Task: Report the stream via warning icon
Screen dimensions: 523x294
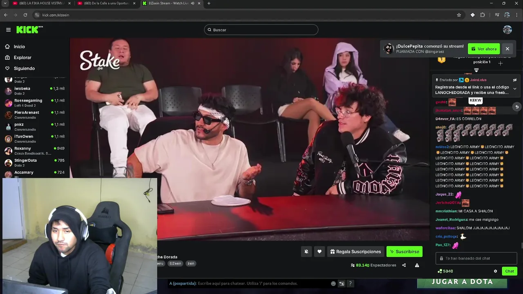Action: 417,265
